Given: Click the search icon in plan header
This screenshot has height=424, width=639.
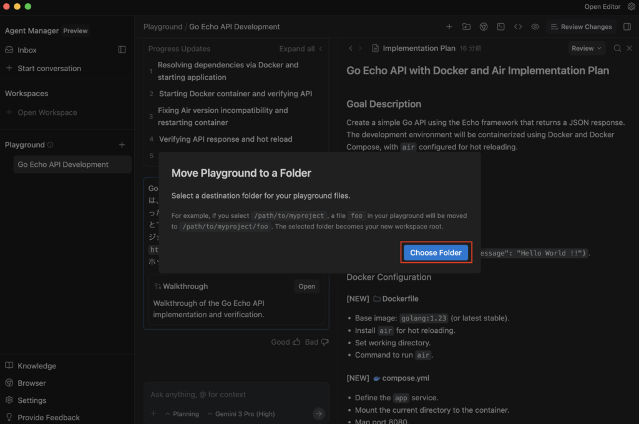Looking at the screenshot, I should (x=617, y=48).
